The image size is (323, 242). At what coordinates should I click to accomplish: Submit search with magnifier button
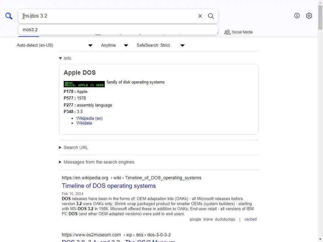pyautogui.click(x=211, y=16)
